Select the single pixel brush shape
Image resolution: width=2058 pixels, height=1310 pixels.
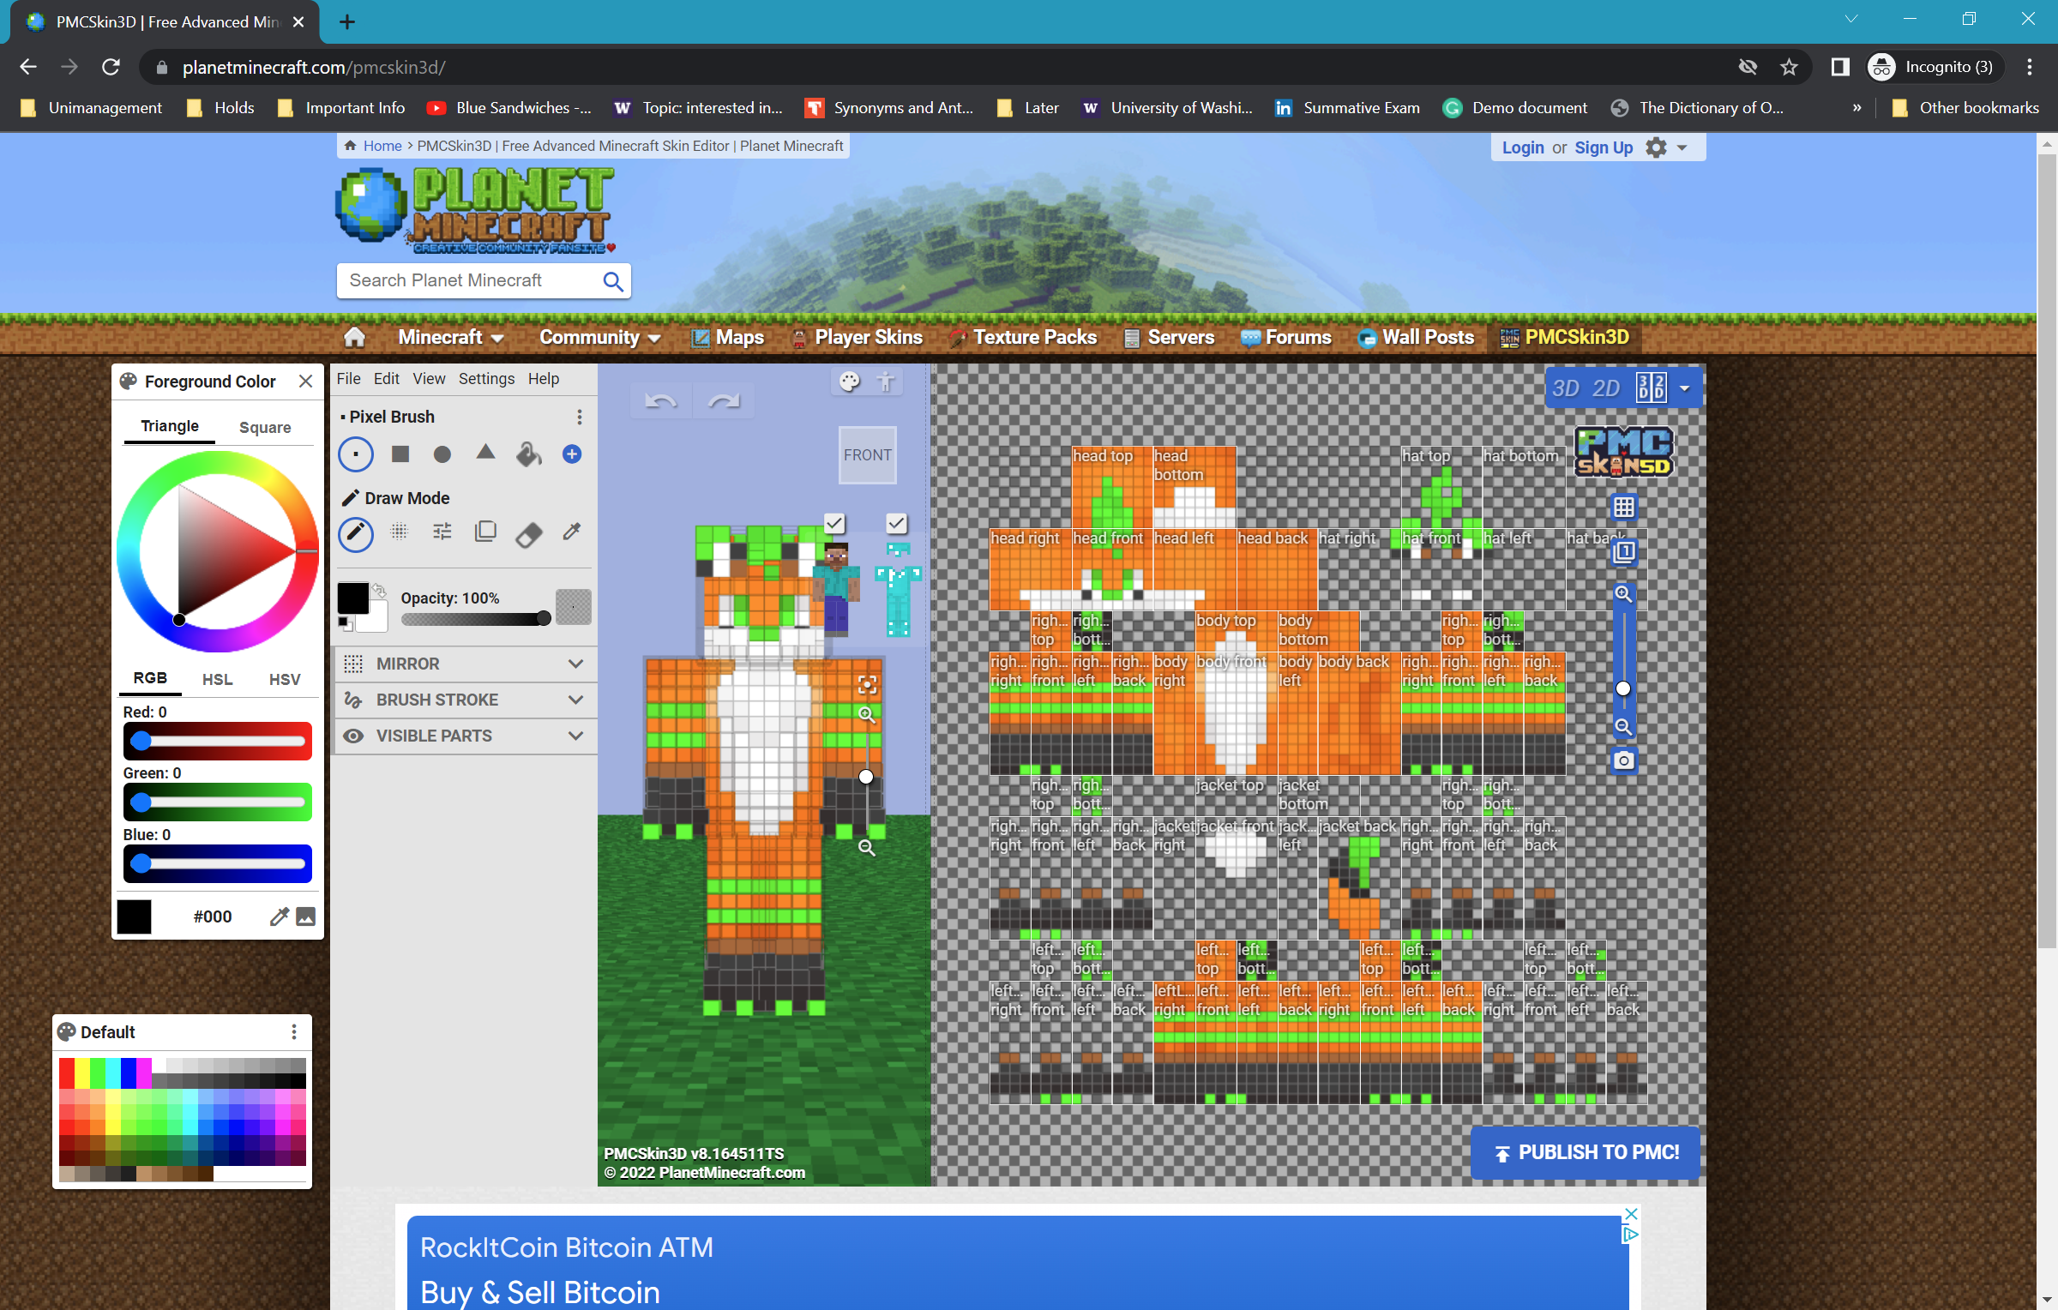(x=355, y=454)
